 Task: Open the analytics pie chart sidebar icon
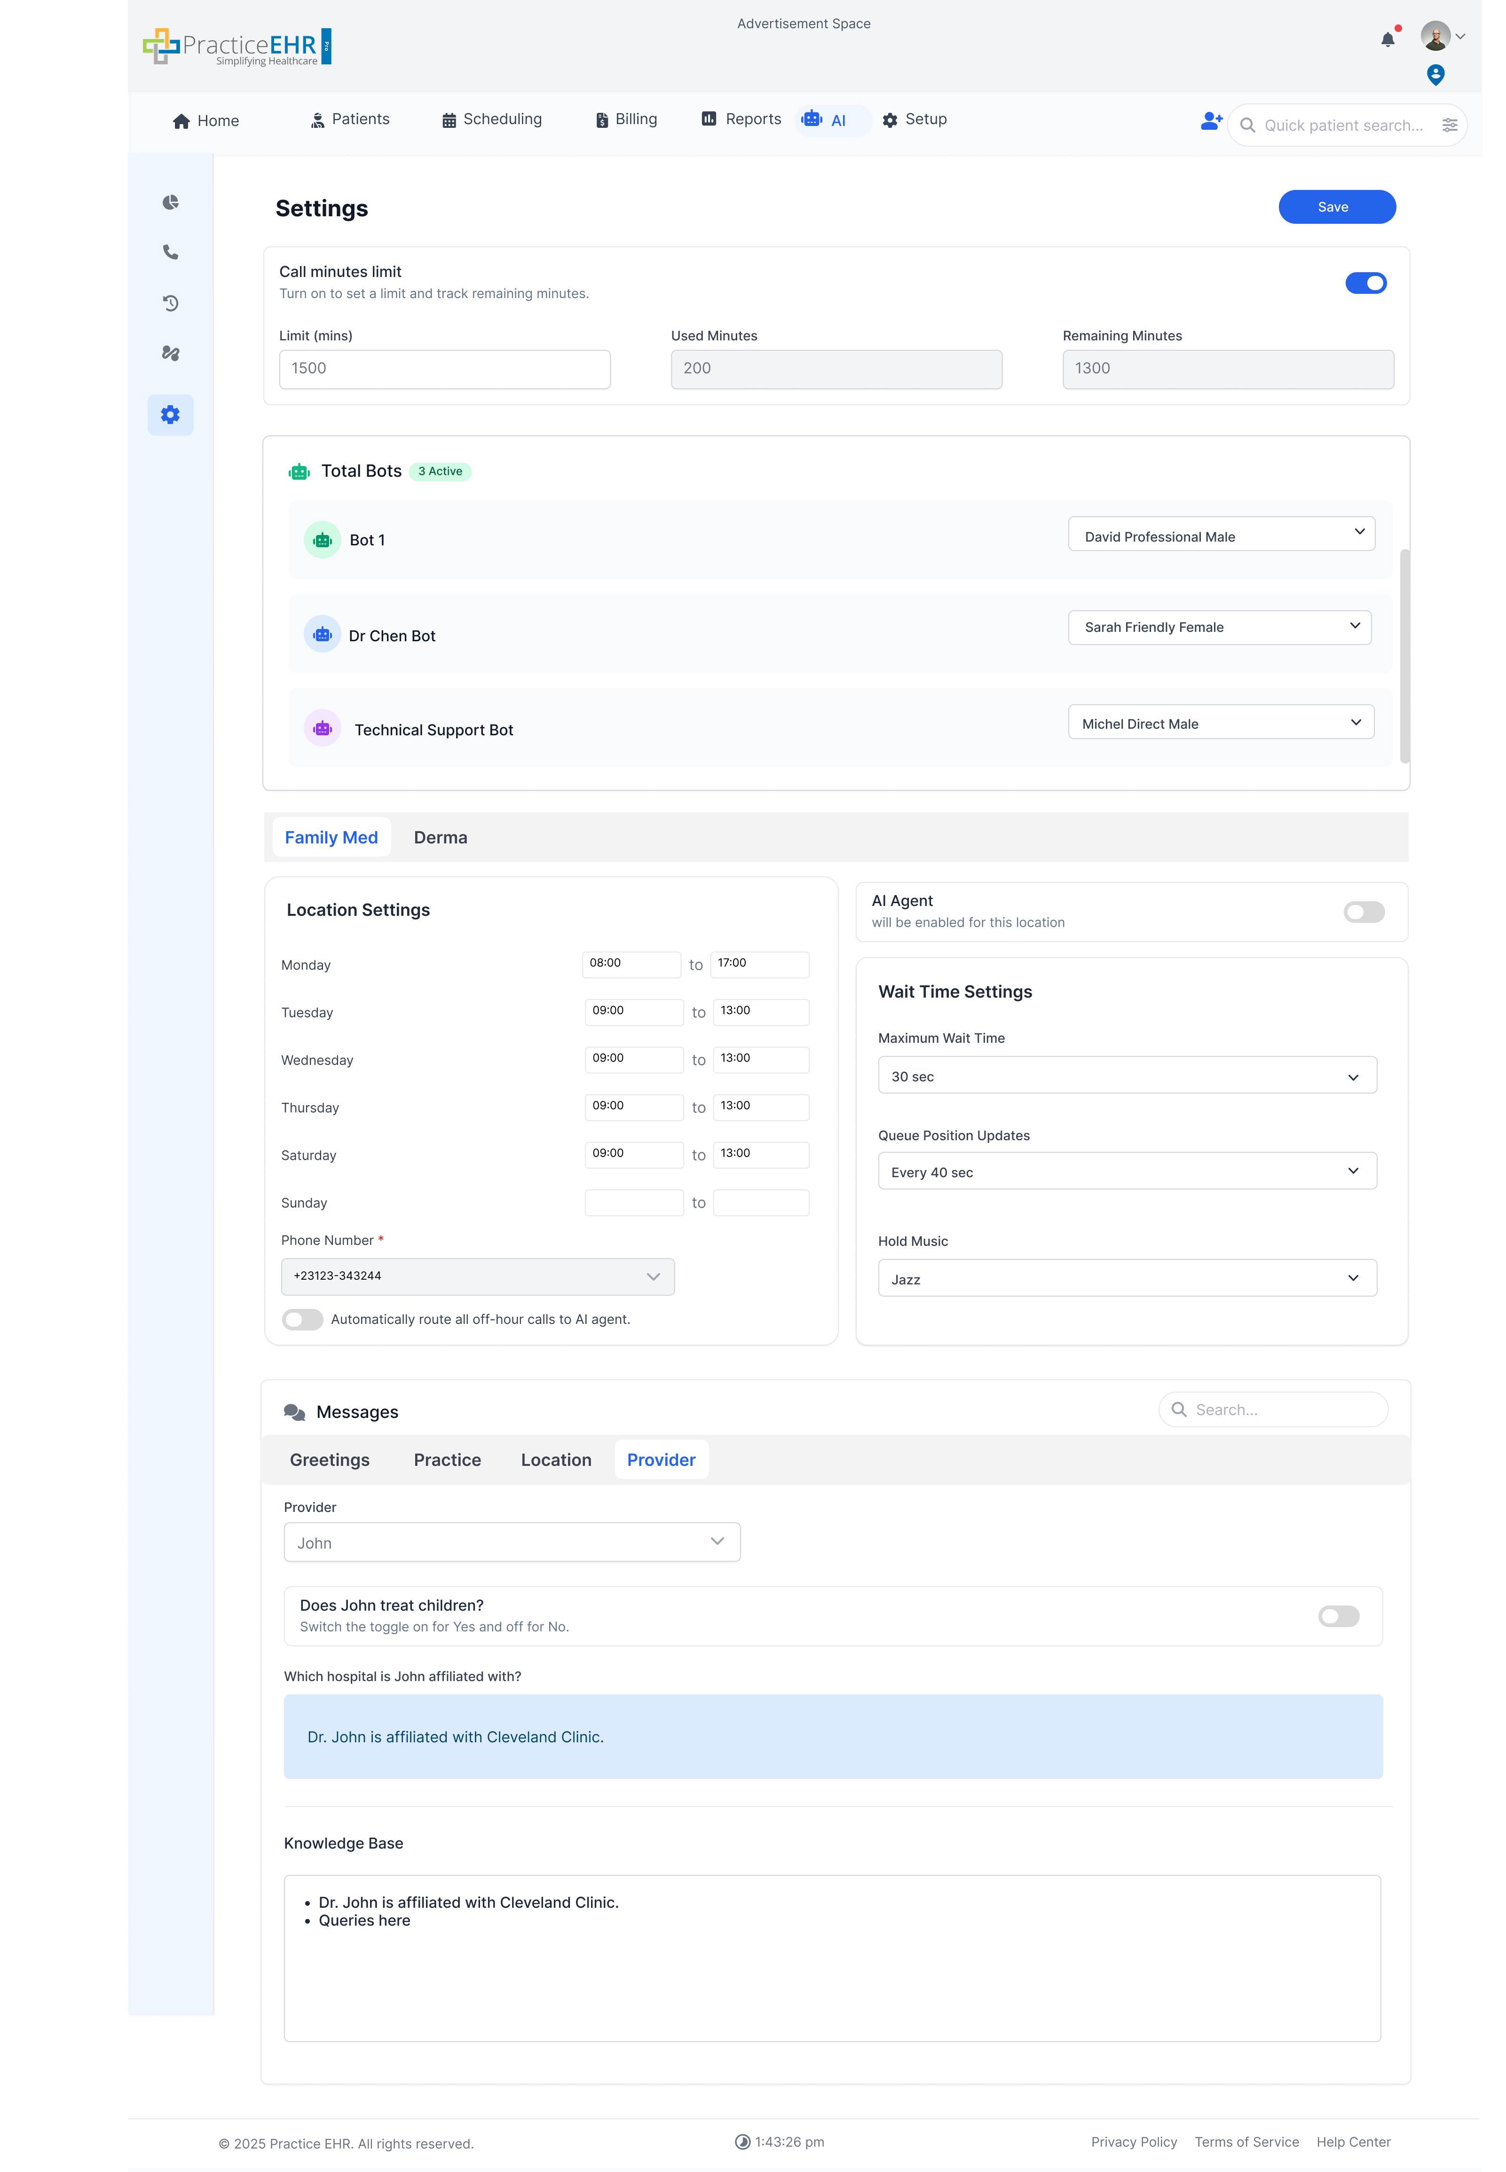pos(171,202)
